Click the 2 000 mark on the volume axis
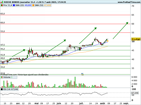The width and height of the screenshot is (141, 105). (x=134, y=84)
